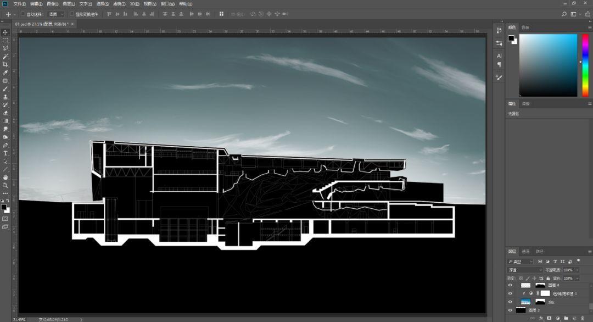Image resolution: width=593 pixels, height=322 pixels.
Task: Click the rainbow hue slider strip
Action: (x=585, y=65)
